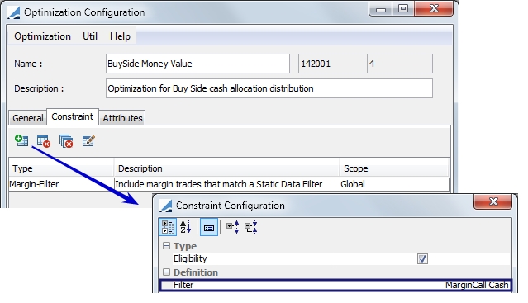The width and height of the screenshot is (528, 303).
Task: Click the Filter property label
Action: click(183, 285)
